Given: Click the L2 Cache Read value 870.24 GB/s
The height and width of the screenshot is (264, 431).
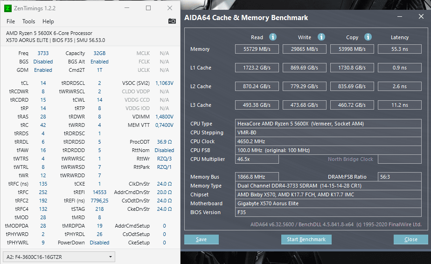Looking at the screenshot, I should [x=257, y=86].
